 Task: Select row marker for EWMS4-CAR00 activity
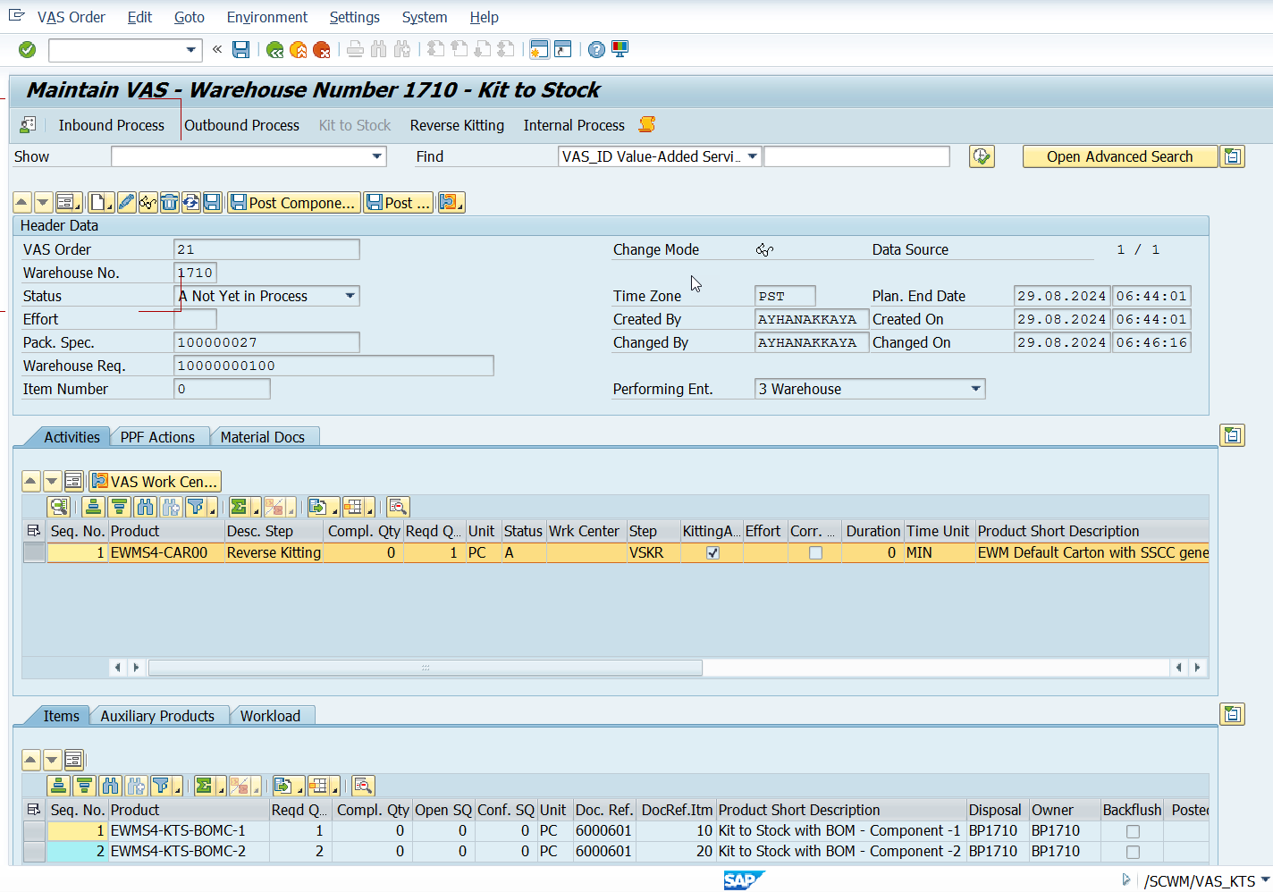[x=34, y=552]
